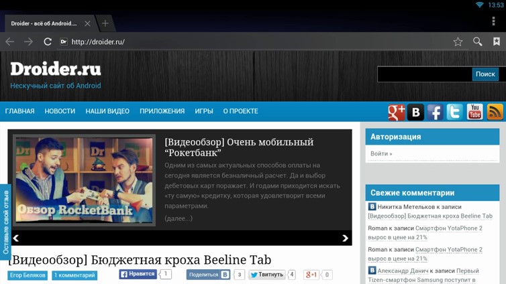Click the author tag Егор Беляков
Image resolution: width=506 pixels, height=284 pixels.
pos(28,275)
